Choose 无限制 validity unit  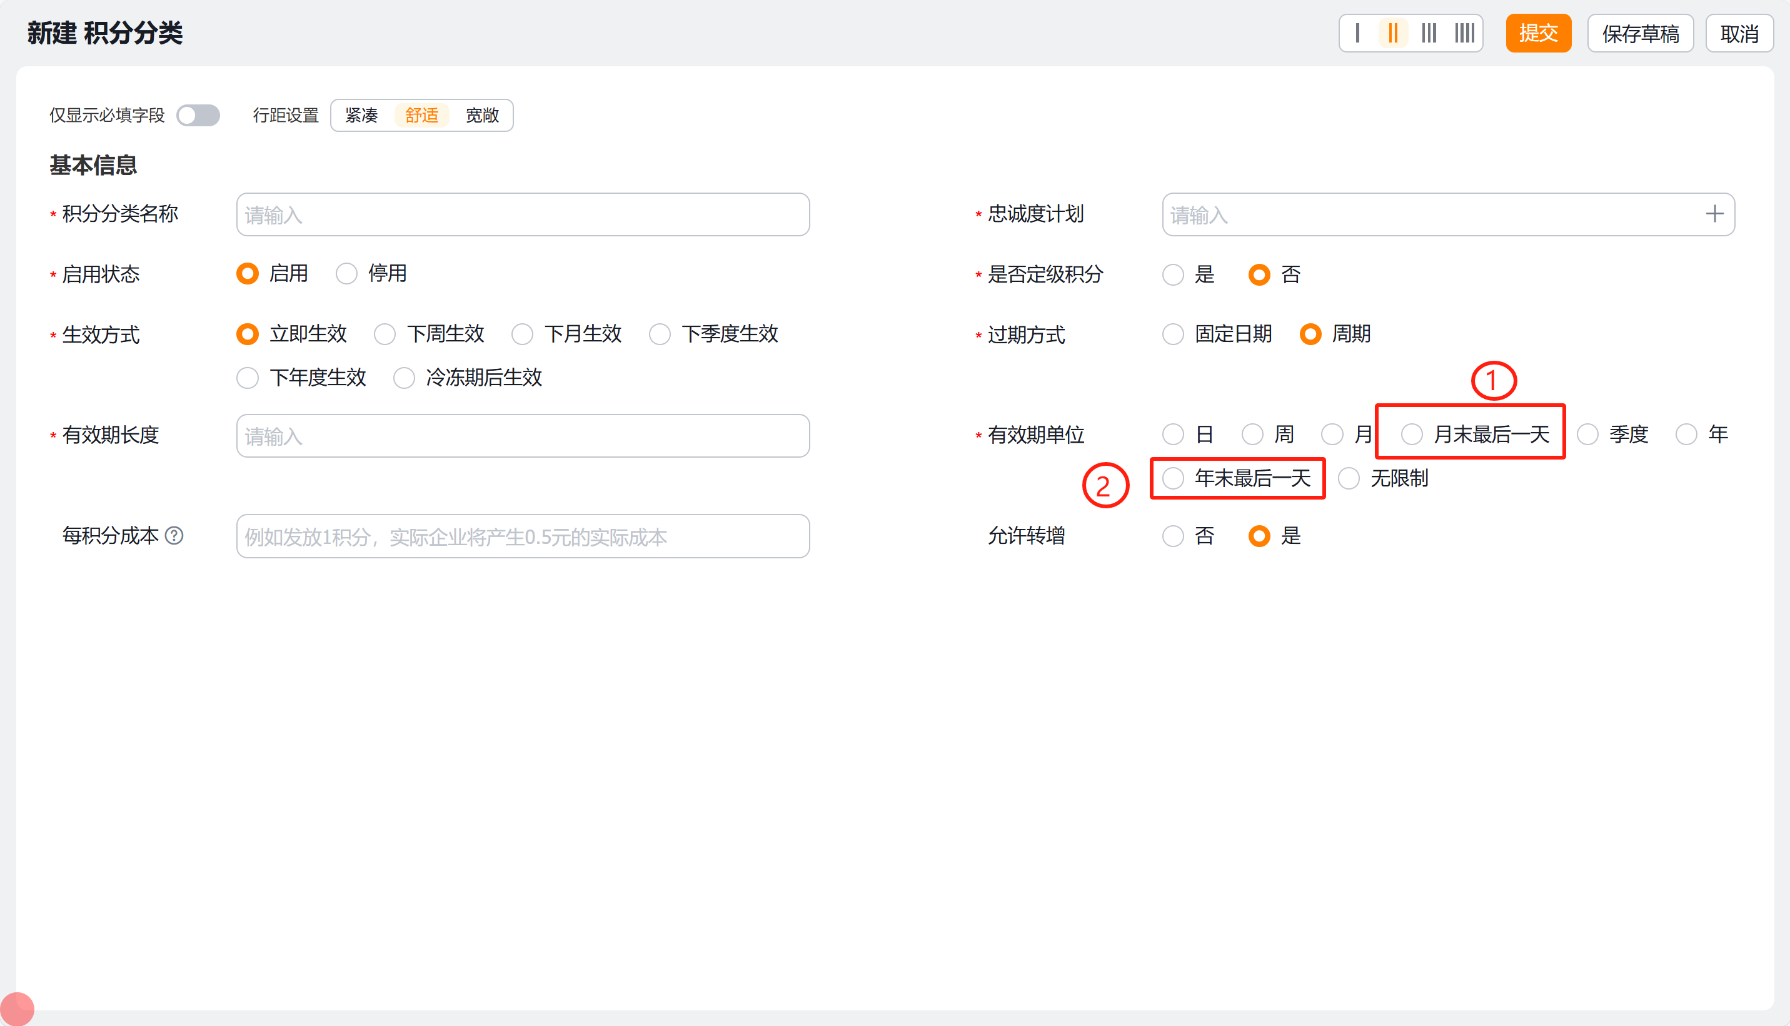pos(1349,479)
